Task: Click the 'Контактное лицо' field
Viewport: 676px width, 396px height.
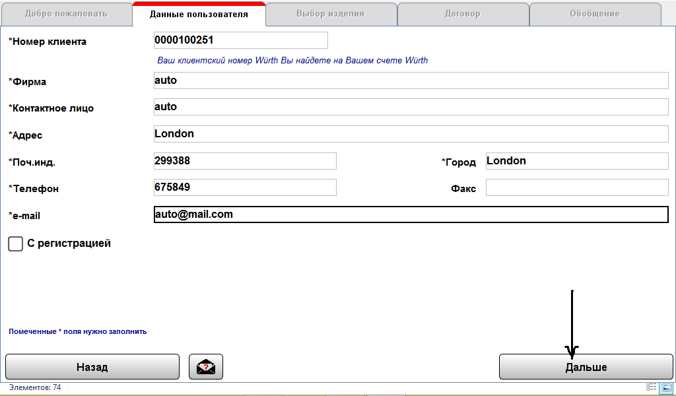Action: (411, 107)
